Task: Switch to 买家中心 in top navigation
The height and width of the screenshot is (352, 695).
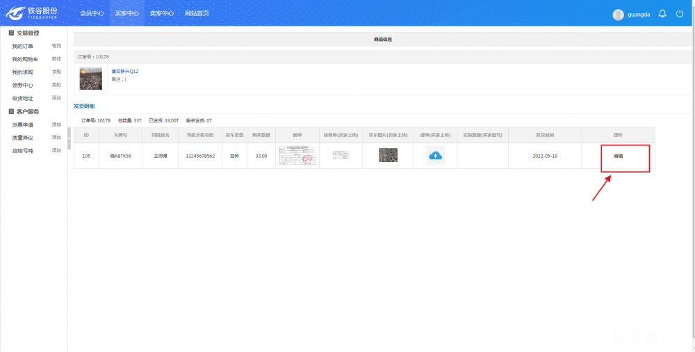Action: pos(126,13)
